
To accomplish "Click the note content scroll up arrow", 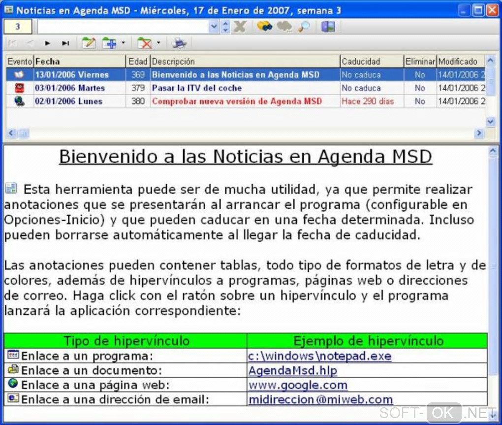I will tap(493, 151).
